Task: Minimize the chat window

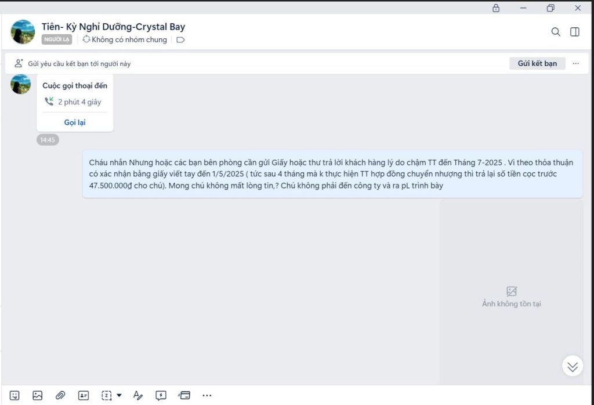Action: tap(523, 8)
